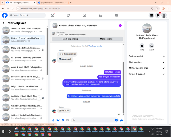The width and height of the screenshot is (171, 137).
Task: Click Katton listing thumbnail in right panel
Action: (147, 28)
